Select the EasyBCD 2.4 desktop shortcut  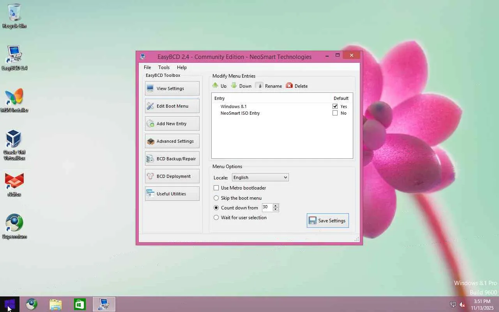coord(14,58)
